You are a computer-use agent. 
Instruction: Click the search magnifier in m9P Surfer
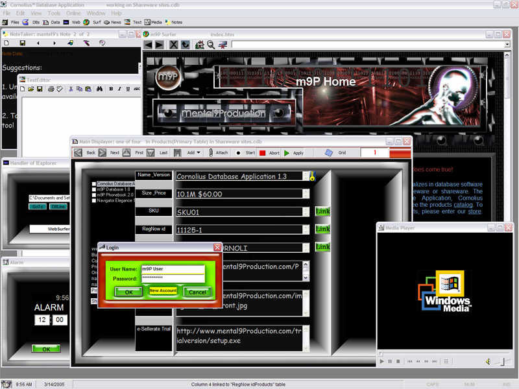[x=211, y=45]
